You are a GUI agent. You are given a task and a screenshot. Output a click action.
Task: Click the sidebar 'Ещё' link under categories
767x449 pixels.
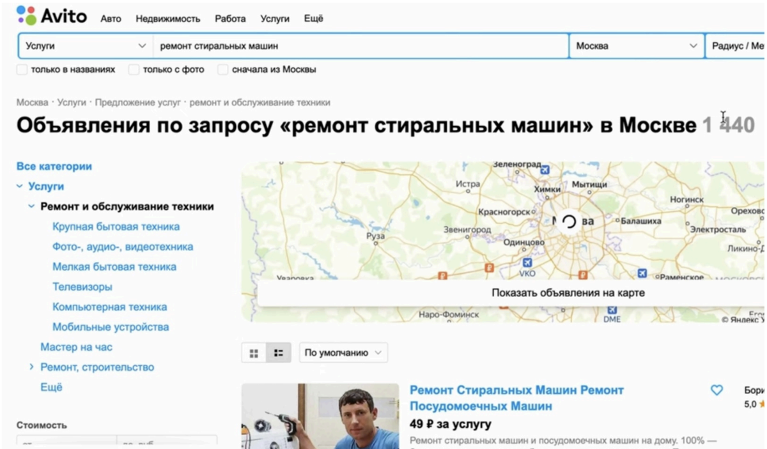click(x=51, y=387)
